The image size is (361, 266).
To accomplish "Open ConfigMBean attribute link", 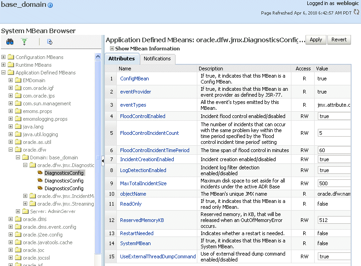I will (x=135, y=79).
